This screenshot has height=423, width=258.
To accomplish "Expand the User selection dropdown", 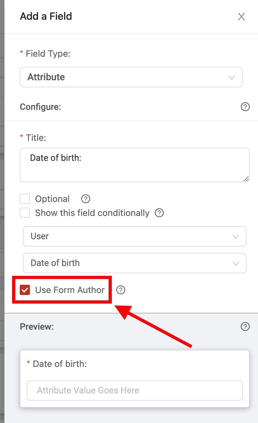I will (135, 236).
